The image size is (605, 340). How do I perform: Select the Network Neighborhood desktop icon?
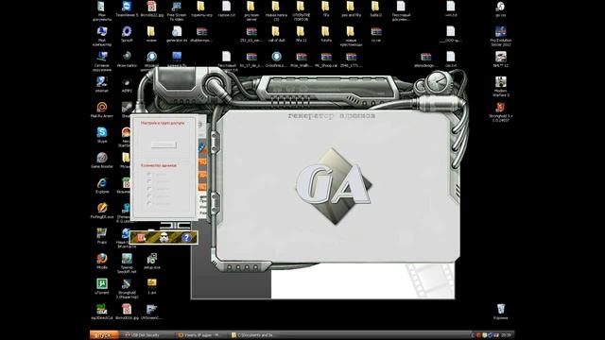pyautogui.click(x=102, y=61)
